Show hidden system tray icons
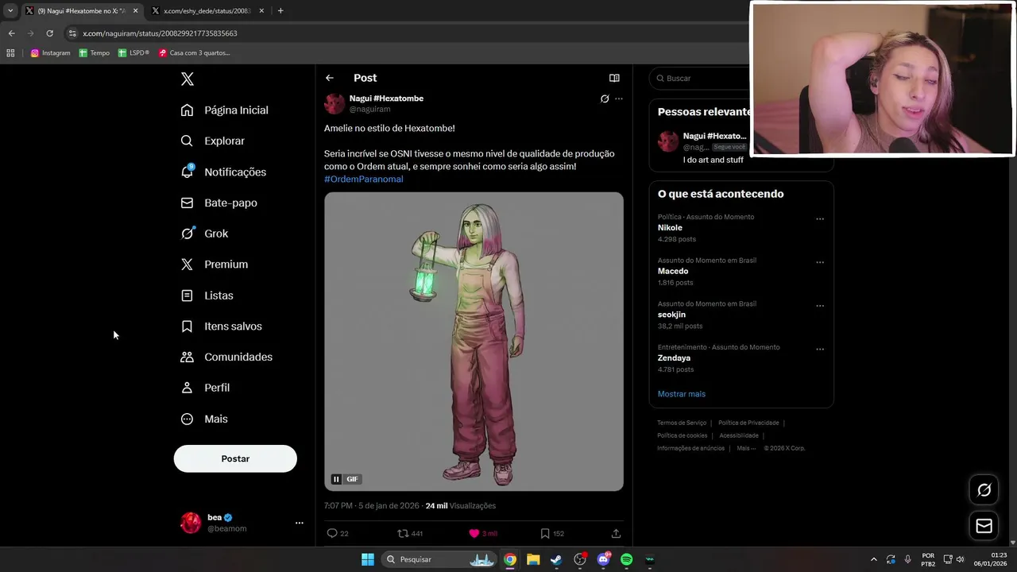1017x572 pixels. 874,559
